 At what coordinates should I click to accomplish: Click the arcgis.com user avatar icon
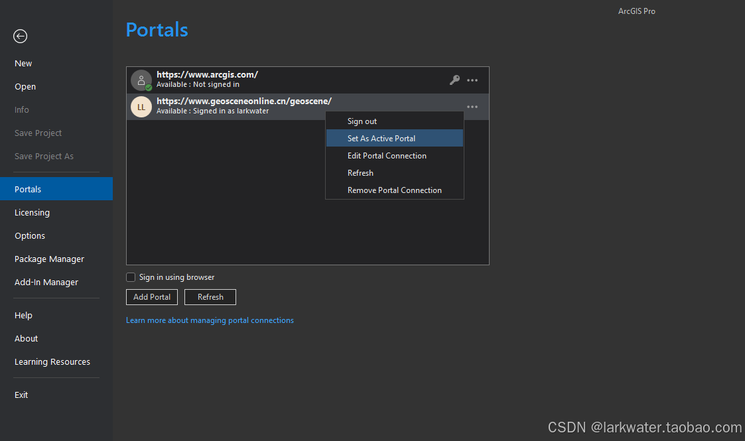tap(141, 80)
